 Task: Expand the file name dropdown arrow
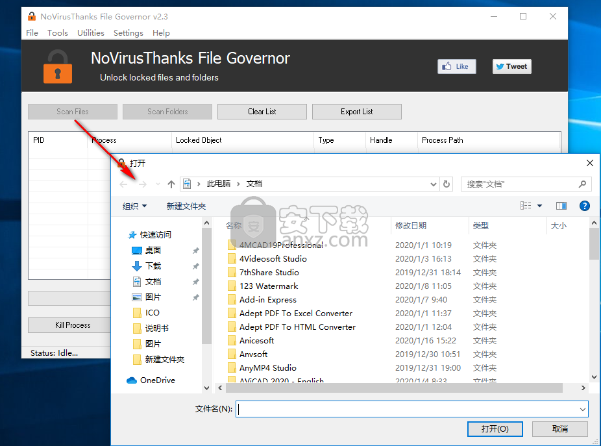[x=583, y=409]
